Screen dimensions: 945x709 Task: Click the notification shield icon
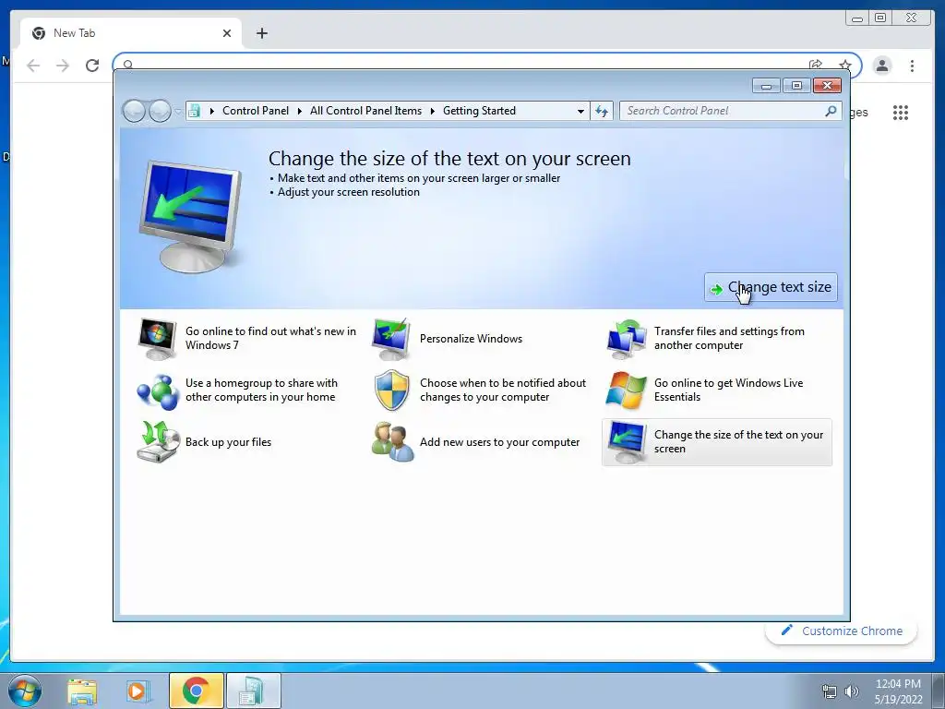(391, 391)
